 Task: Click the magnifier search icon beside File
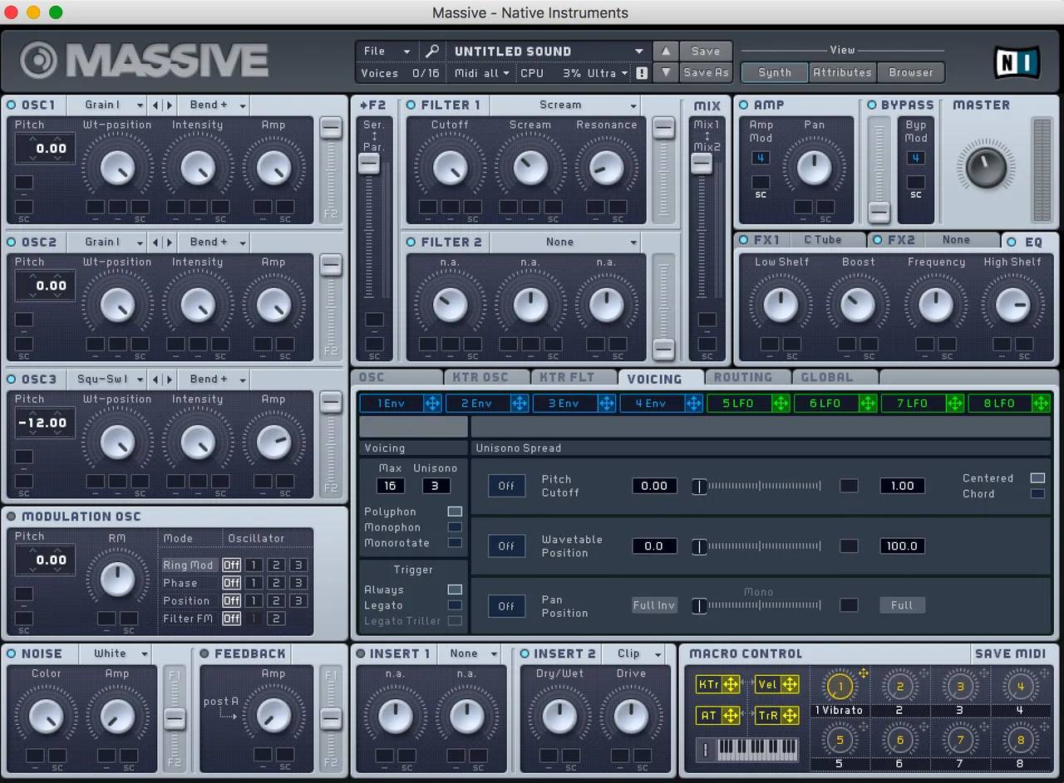point(431,51)
